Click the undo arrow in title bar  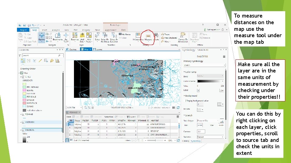coord(33,25)
